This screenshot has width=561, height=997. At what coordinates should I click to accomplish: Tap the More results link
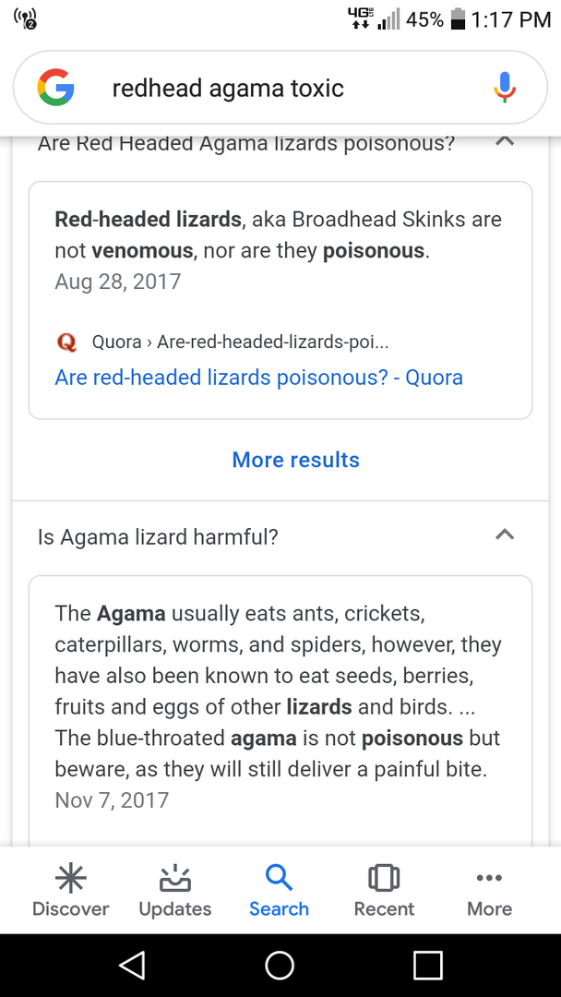(x=295, y=460)
